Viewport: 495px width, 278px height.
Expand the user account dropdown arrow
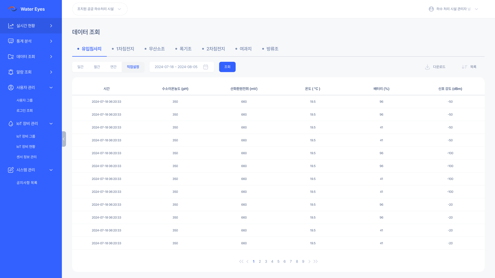(x=476, y=9)
